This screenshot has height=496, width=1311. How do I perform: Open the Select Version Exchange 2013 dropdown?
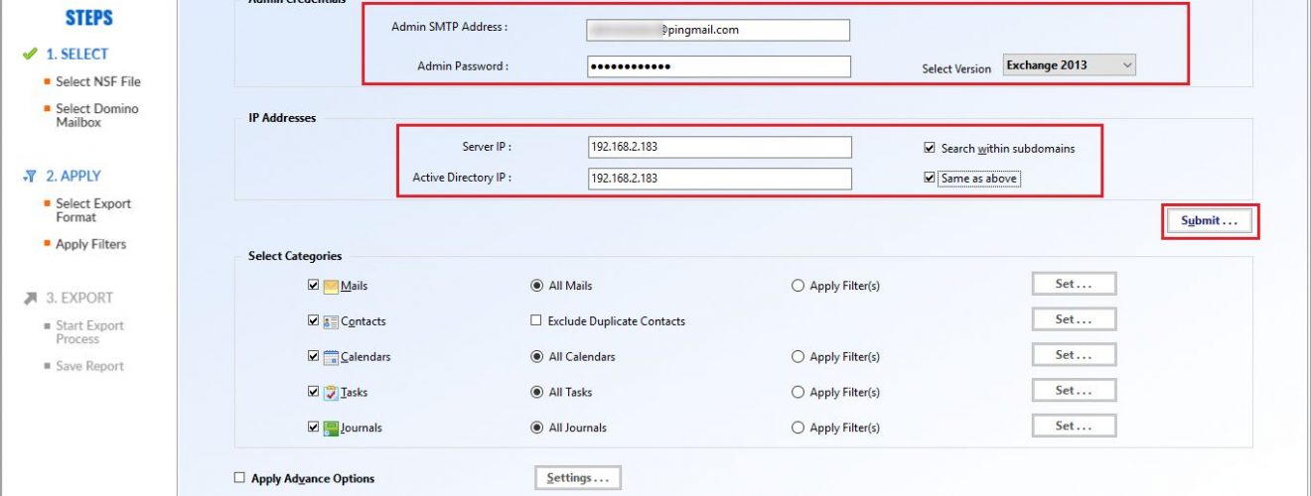[x=1069, y=65]
